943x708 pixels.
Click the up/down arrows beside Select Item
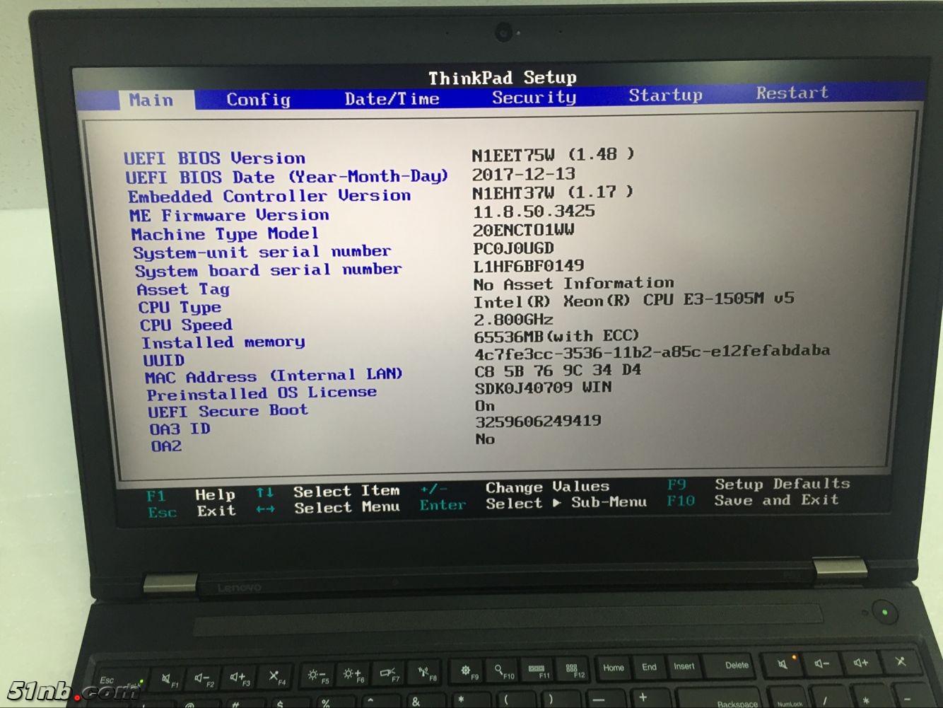coord(265,492)
